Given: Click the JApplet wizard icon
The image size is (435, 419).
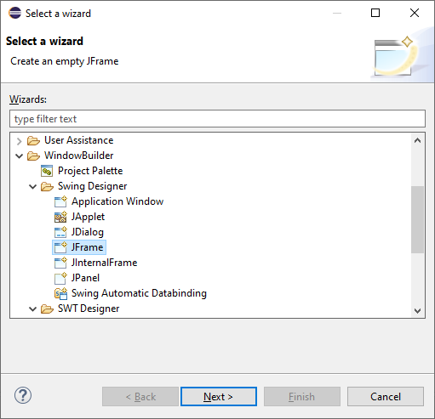Looking at the screenshot, I should (60, 217).
